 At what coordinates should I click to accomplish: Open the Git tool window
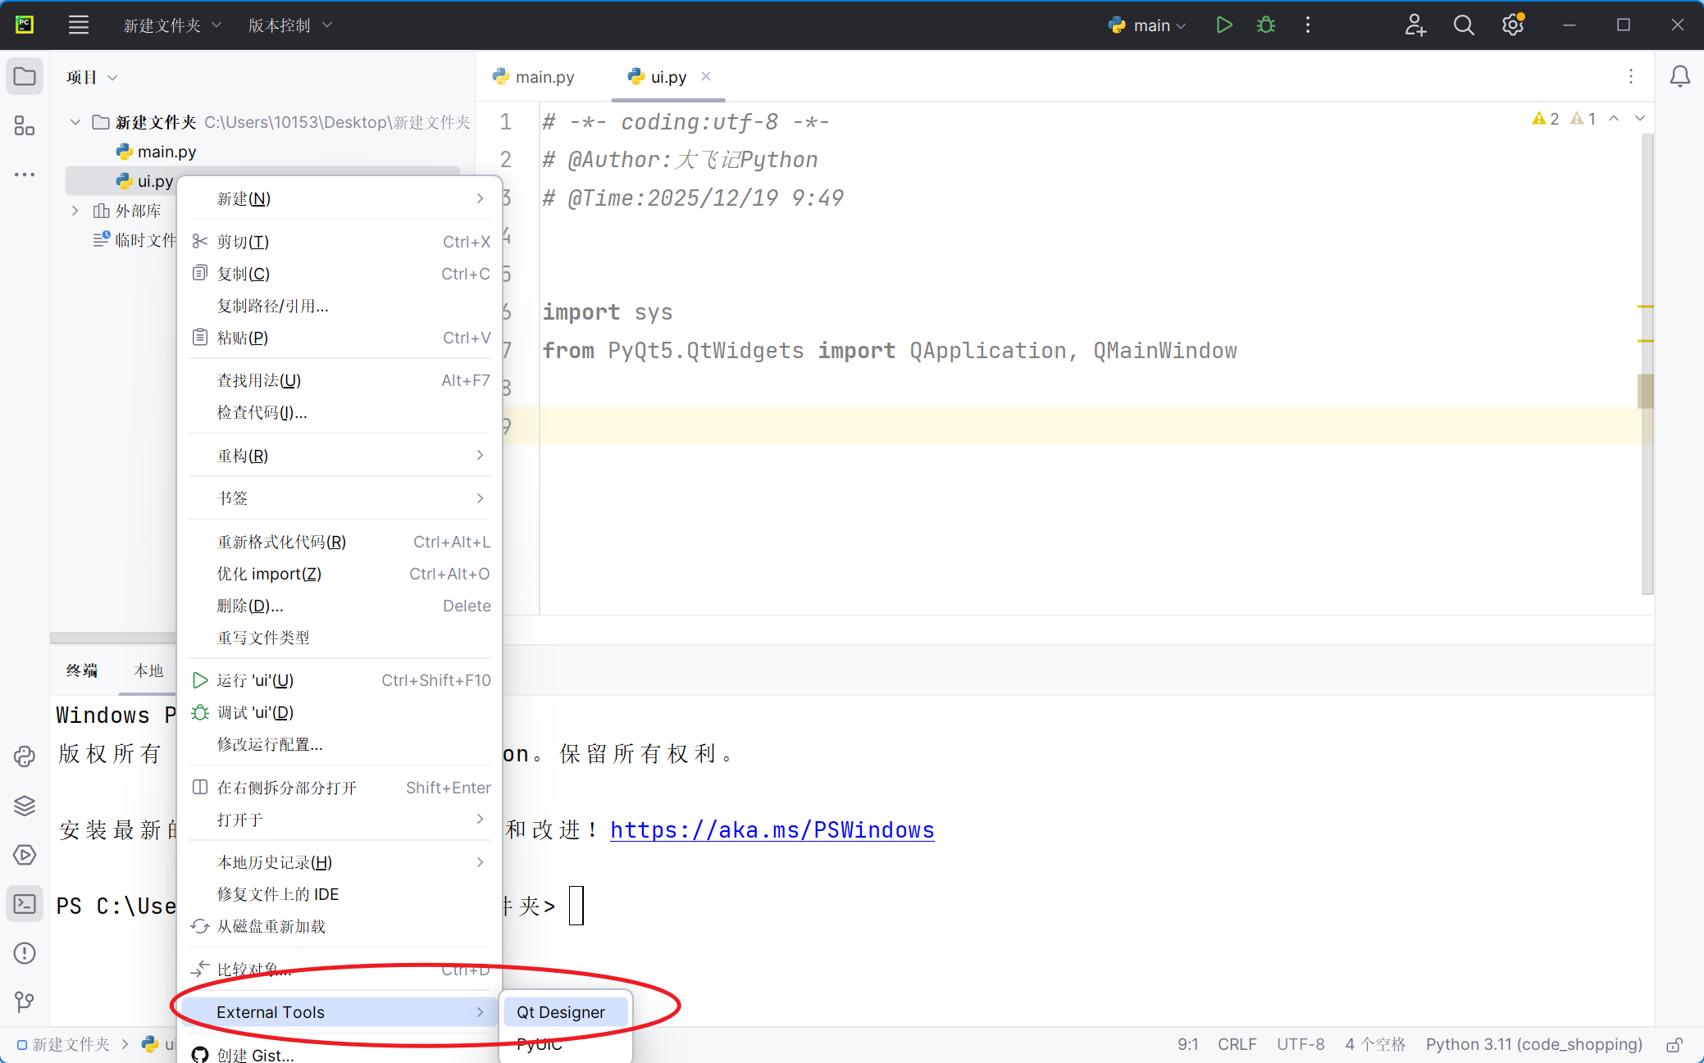pyautogui.click(x=24, y=1002)
